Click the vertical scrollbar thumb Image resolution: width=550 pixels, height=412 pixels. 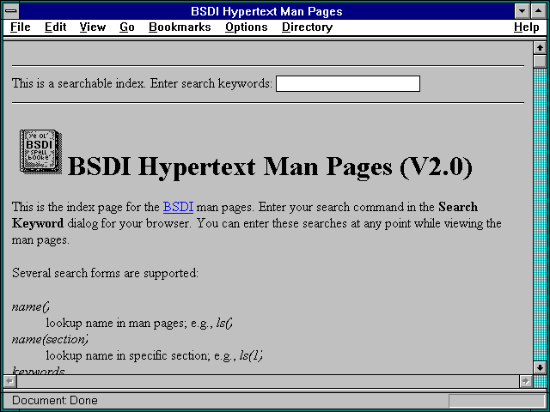540,61
